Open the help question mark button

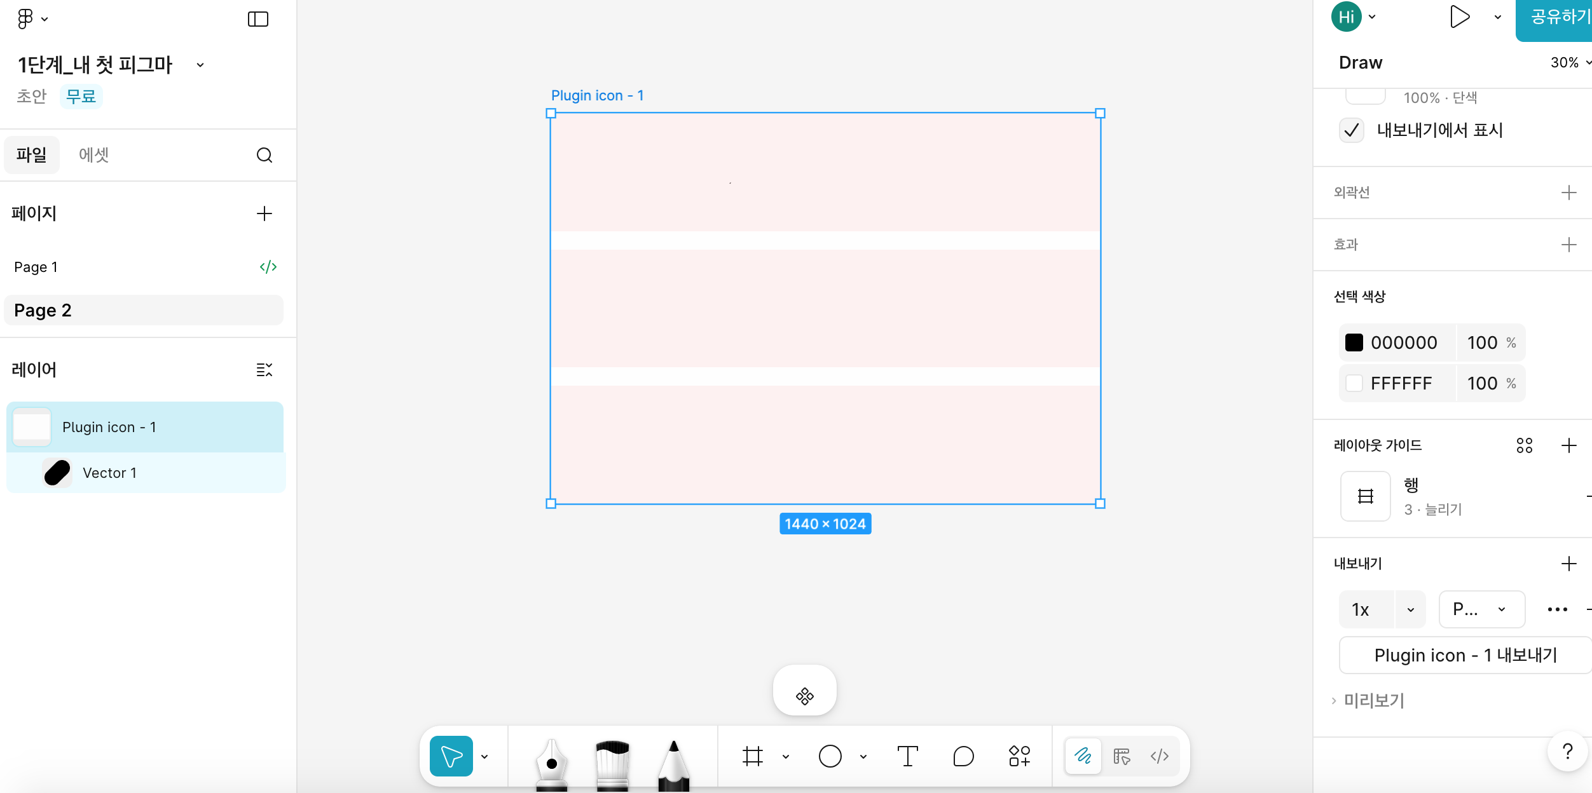point(1568,751)
